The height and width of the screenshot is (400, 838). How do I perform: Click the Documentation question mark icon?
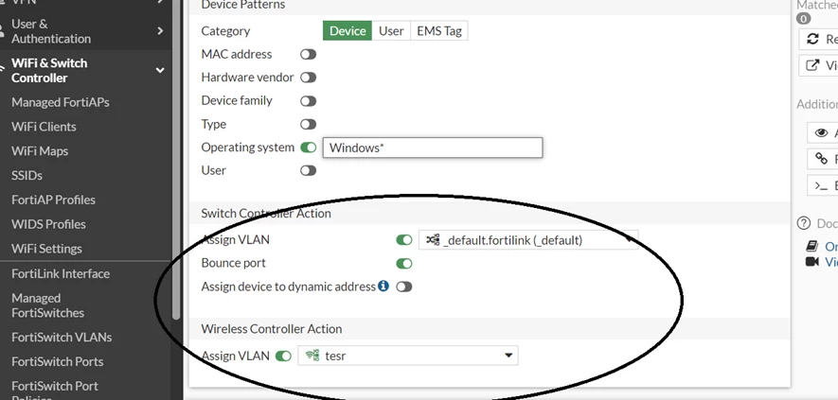pyautogui.click(x=803, y=223)
